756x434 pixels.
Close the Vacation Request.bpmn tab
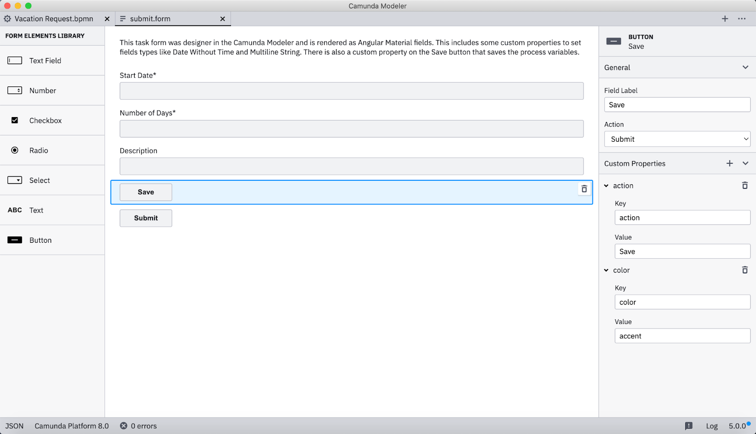tap(107, 19)
